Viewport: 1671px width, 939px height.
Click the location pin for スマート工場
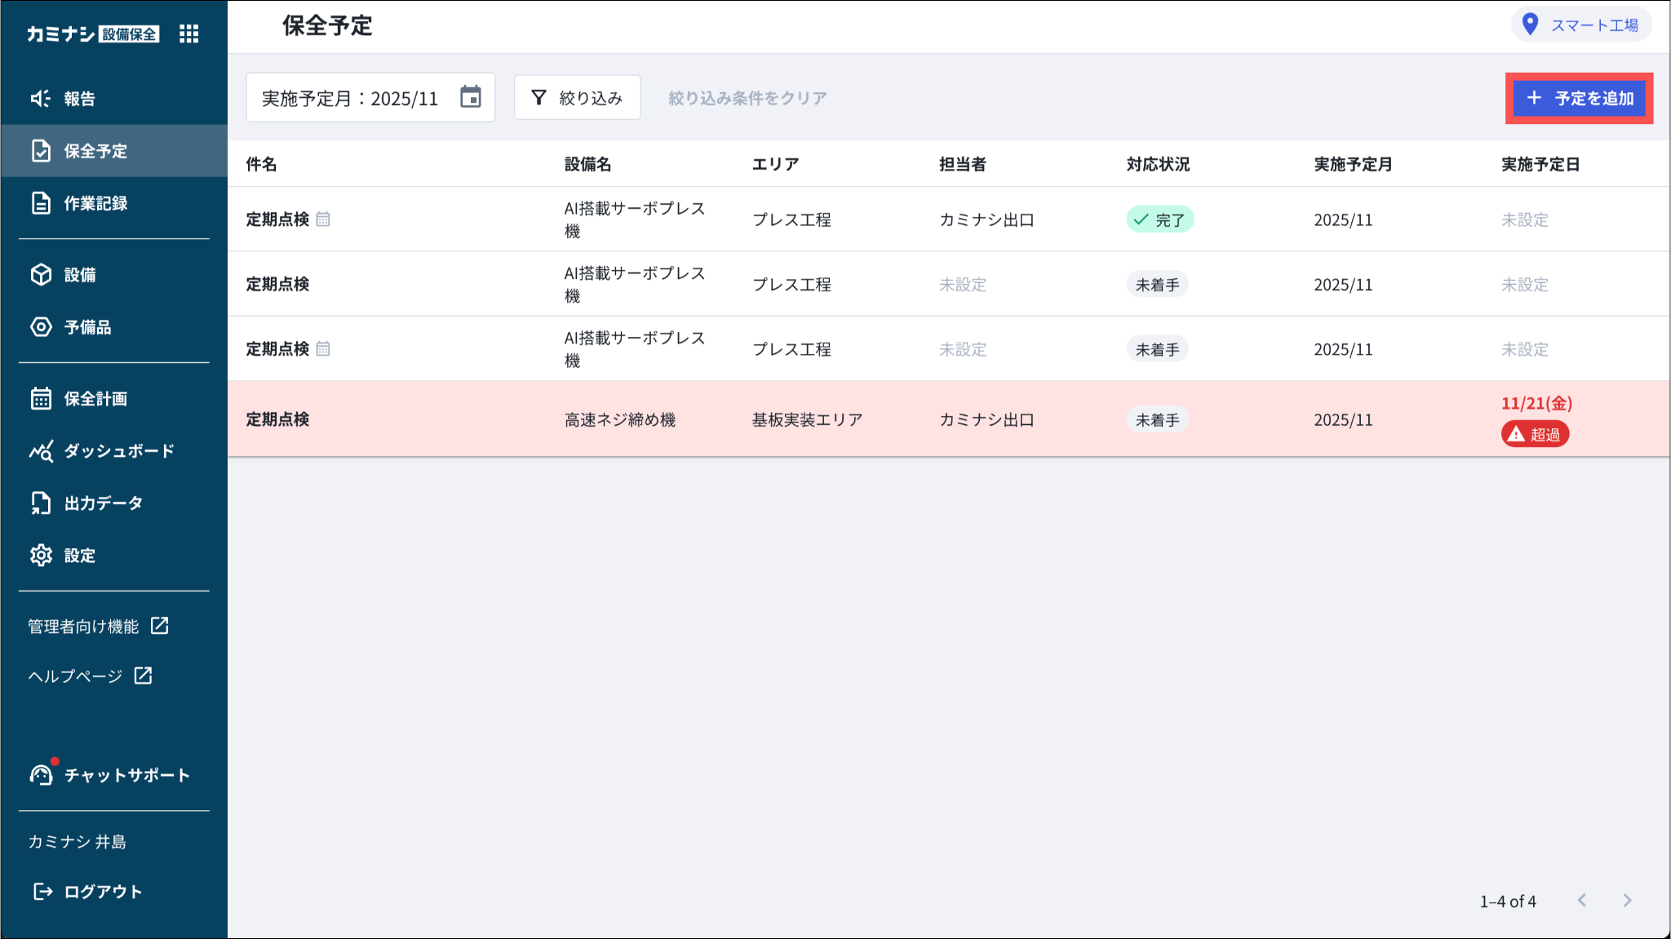(x=1531, y=24)
